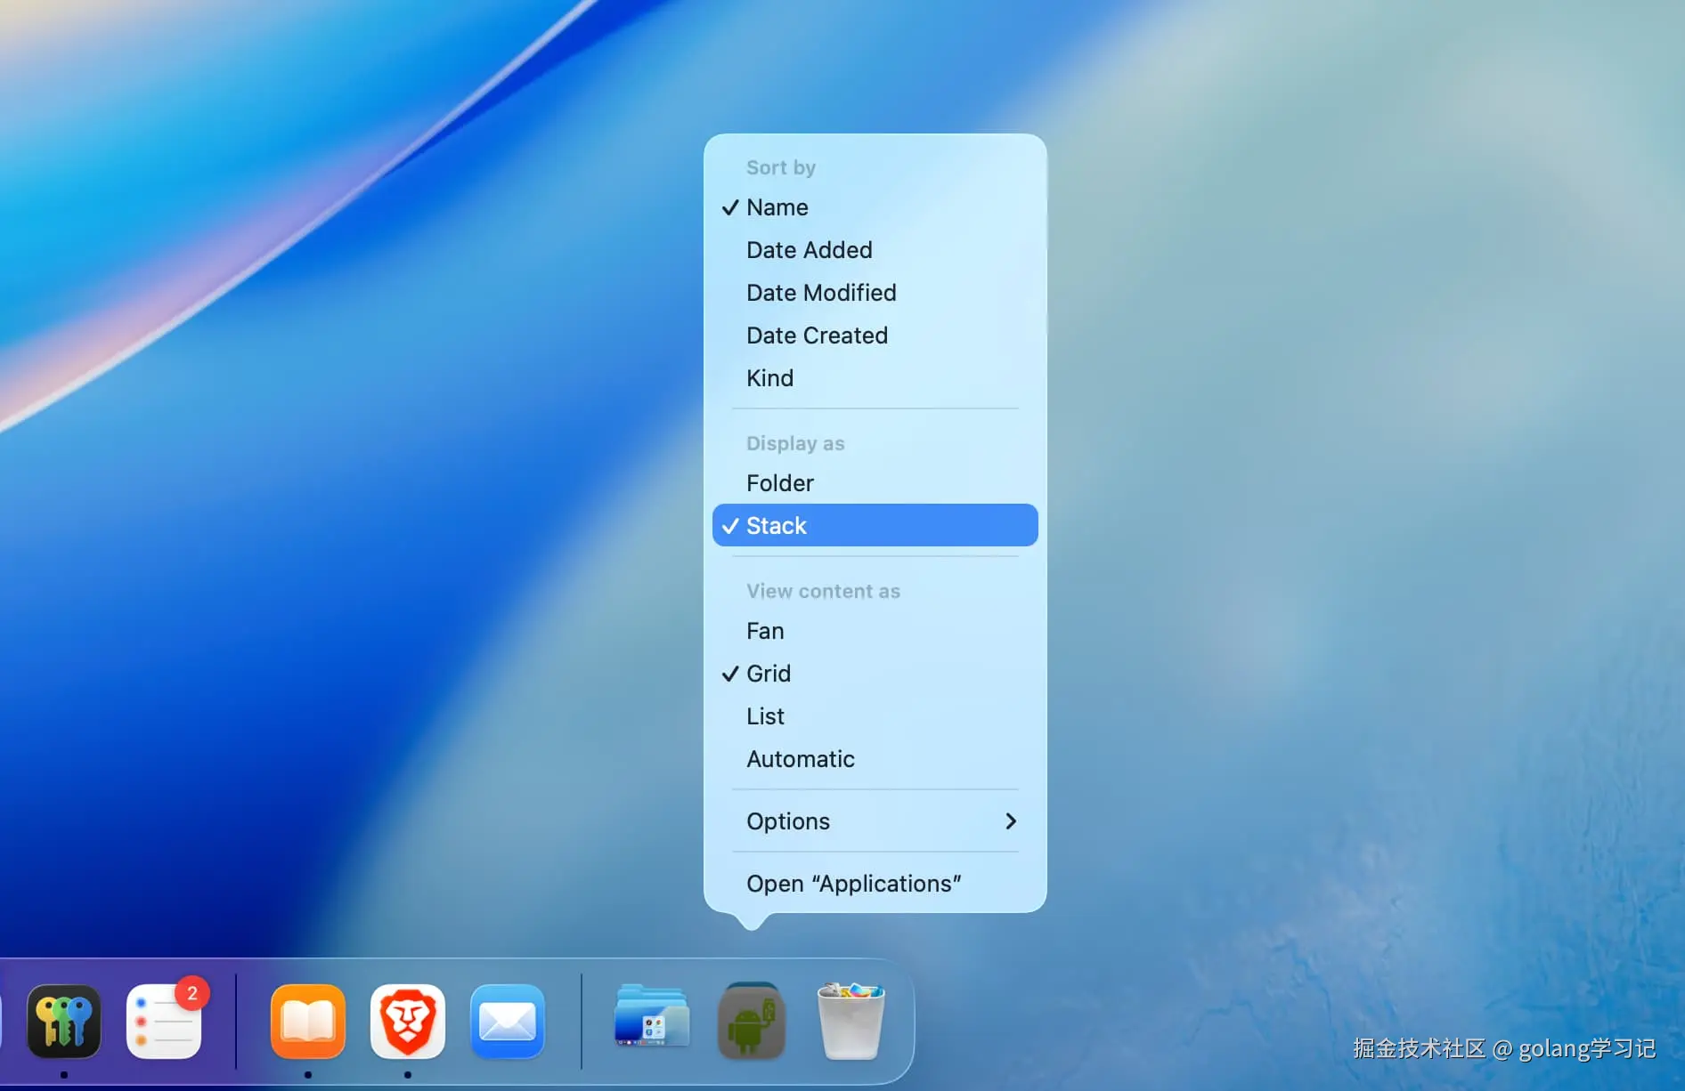Launch the Books app from Dock

(x=308, y=1022)
